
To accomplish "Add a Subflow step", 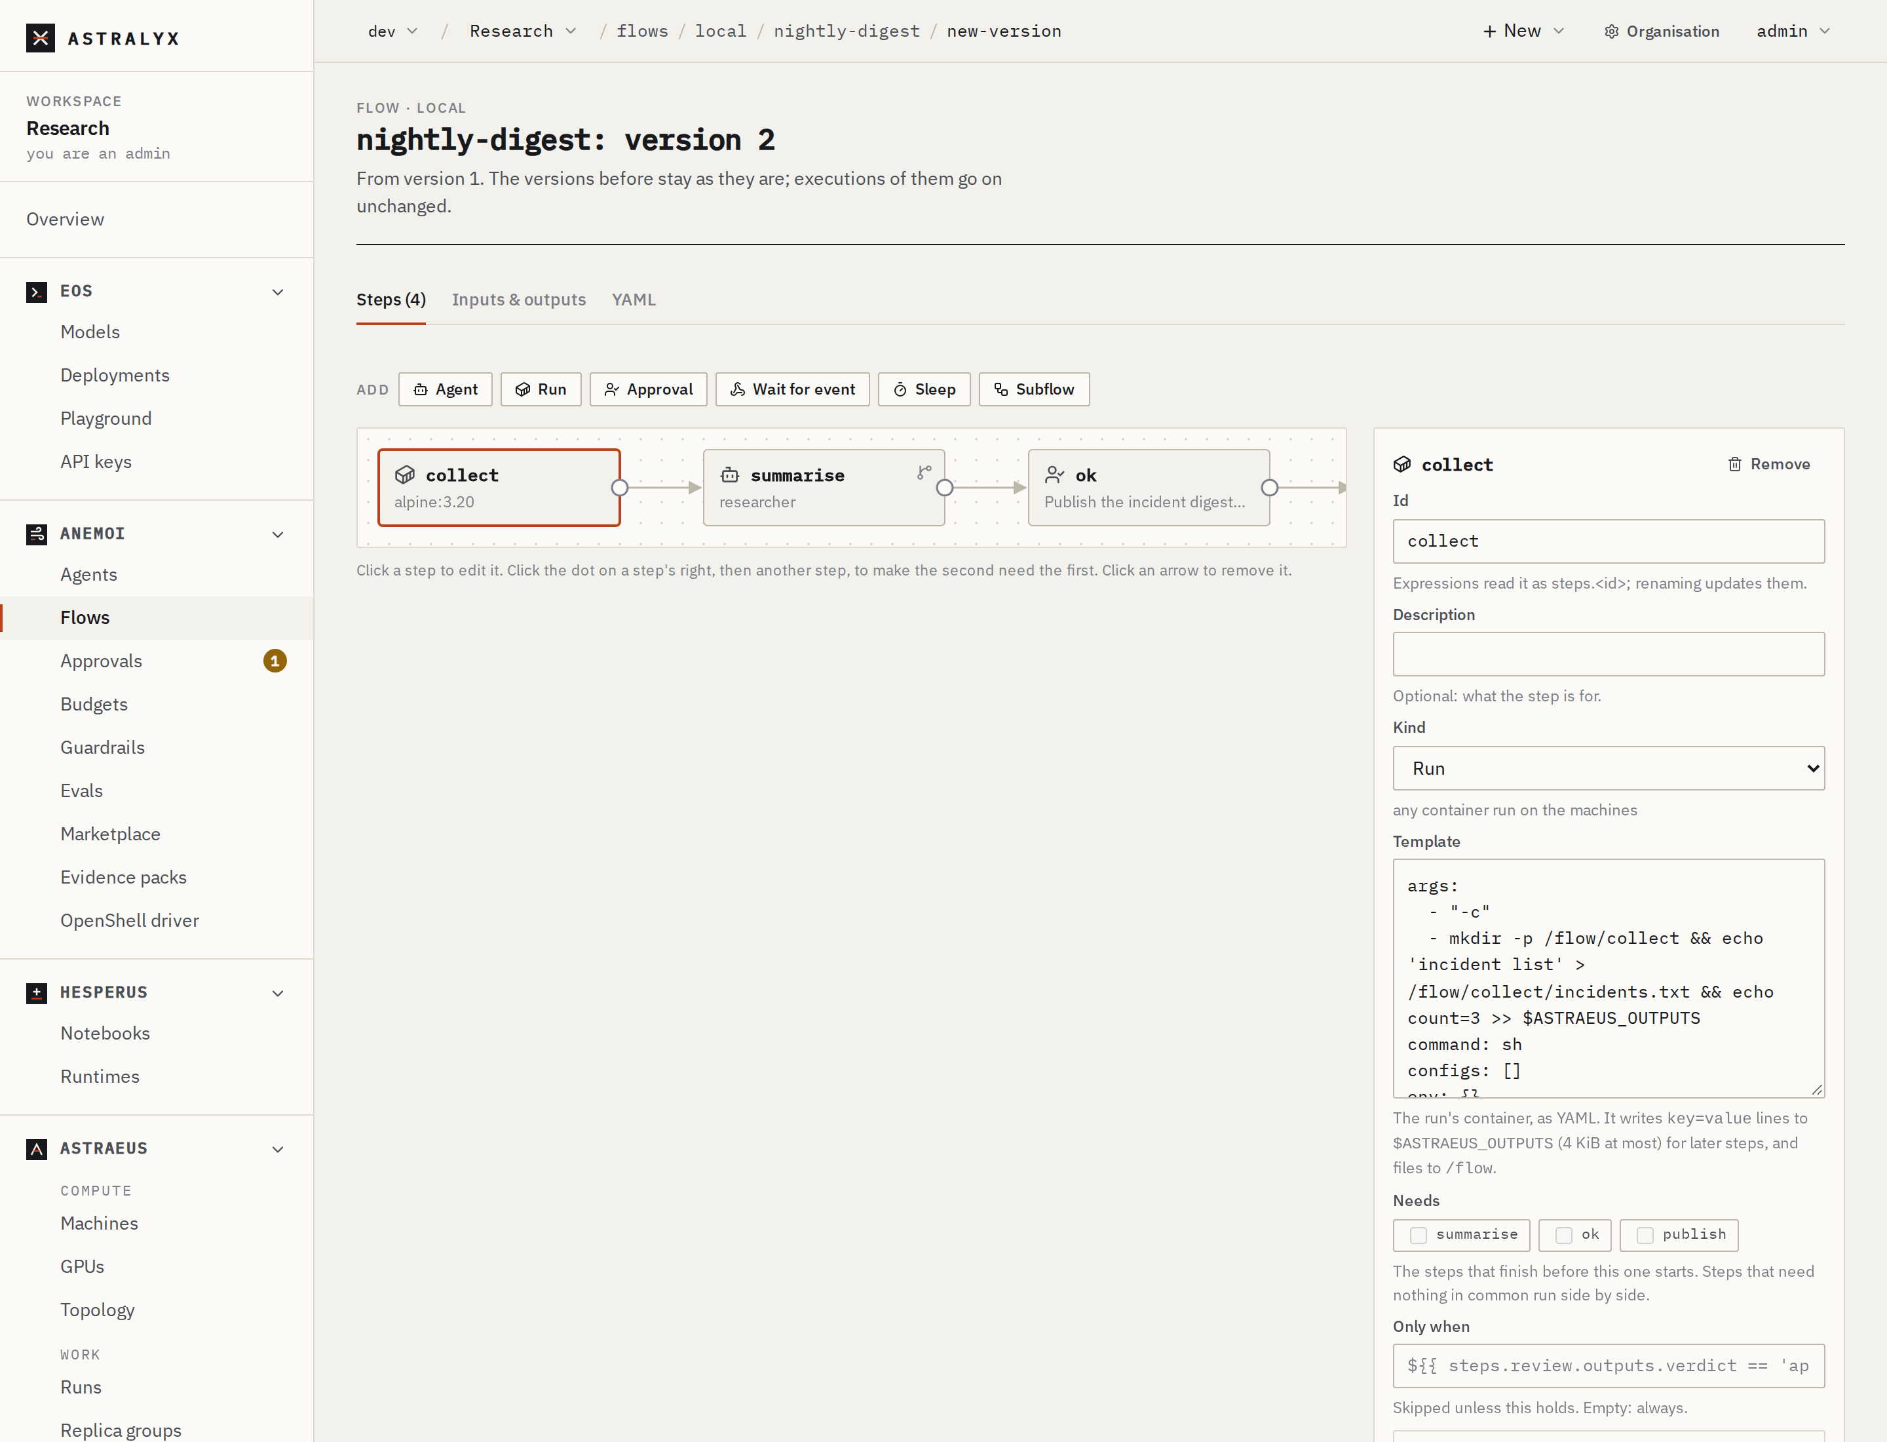I will coord(1034,390).
